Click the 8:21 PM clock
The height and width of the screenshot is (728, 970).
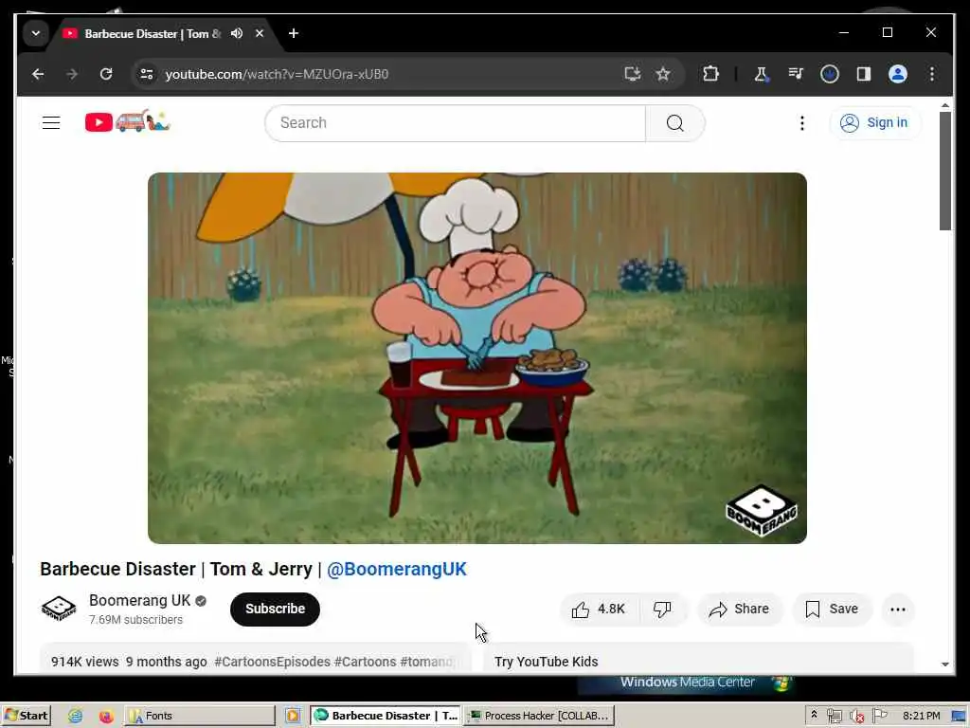pyautogui.click(x=921, y=716)
